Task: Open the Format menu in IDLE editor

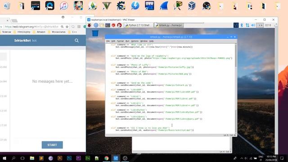Action: pyautogui.click(x=120, y=41)
